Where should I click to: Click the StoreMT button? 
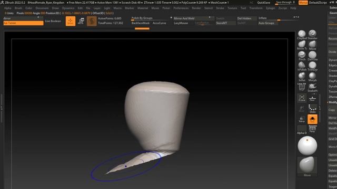coord(226,23)
